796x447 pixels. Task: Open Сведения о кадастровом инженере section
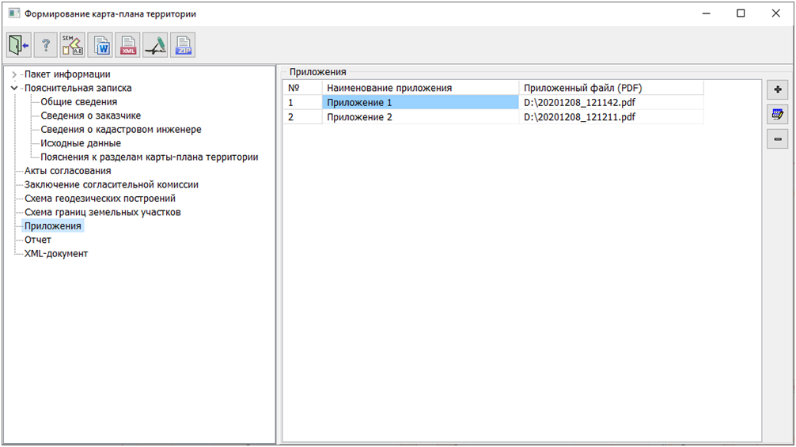click(120, 130)
